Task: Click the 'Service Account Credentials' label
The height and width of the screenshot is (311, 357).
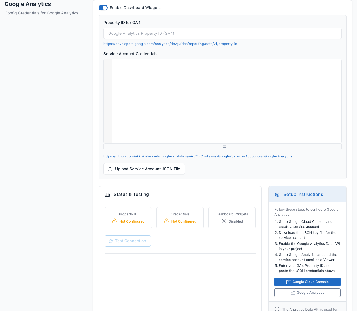Action: [x=130, y=54]
